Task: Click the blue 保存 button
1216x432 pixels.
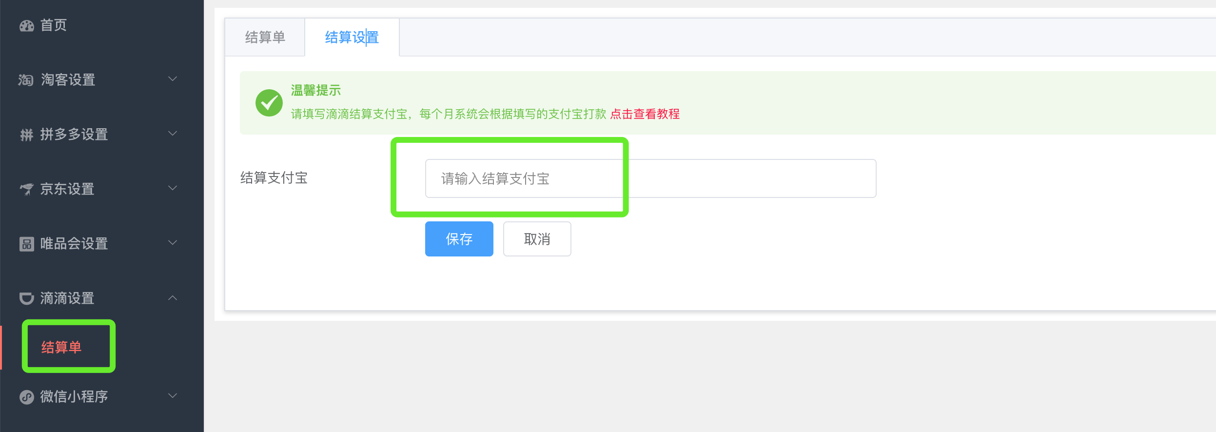Action: [459, 239]
